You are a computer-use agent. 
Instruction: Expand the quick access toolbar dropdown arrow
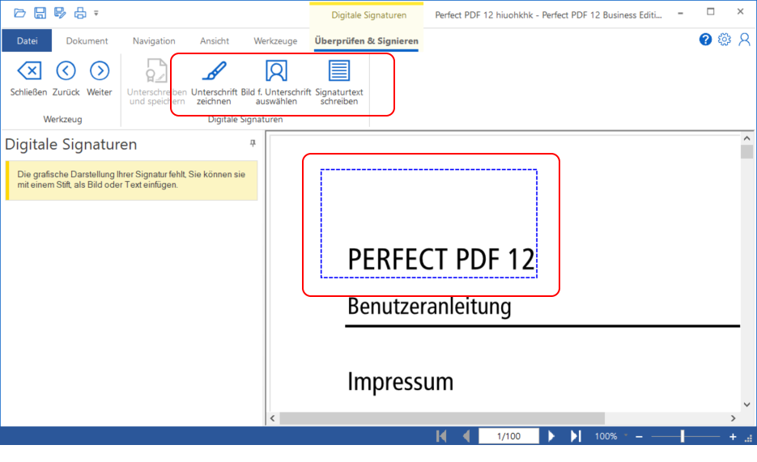(96, 14)
